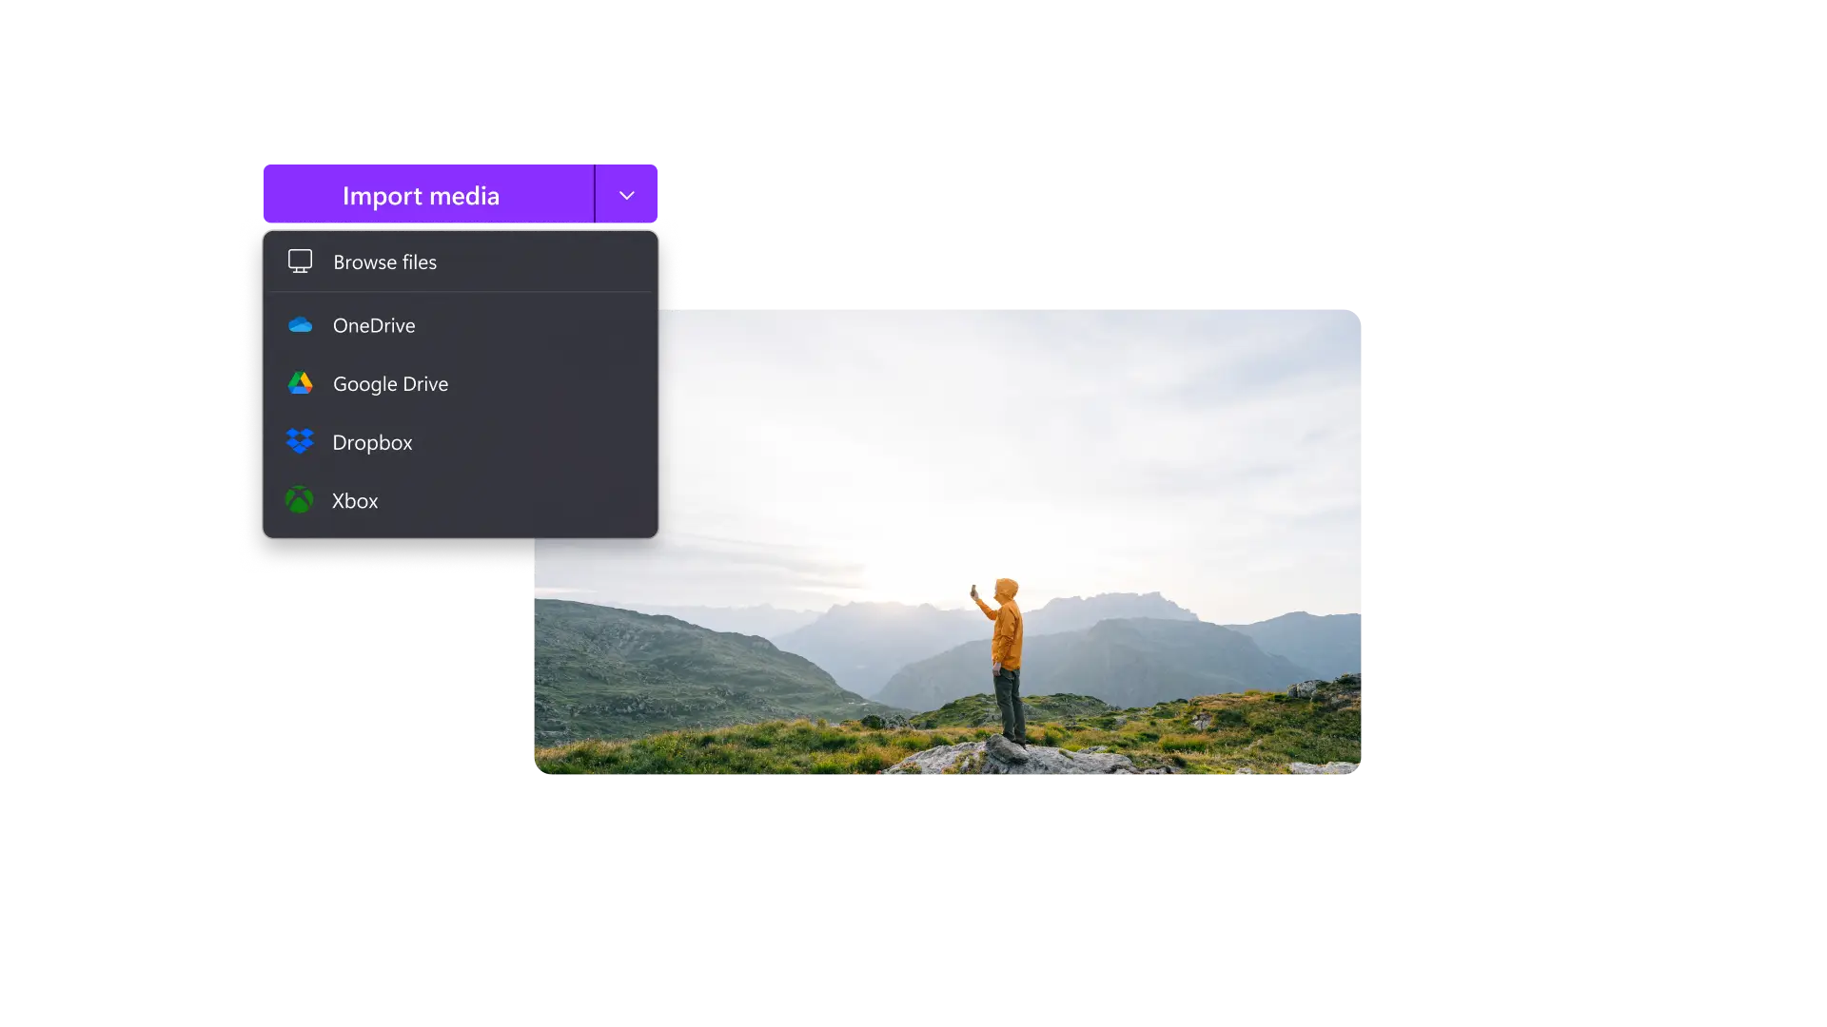Viewport: 1827px width, 1027px height.
Task: Click the monitor icon beside Browse files
Action: pos(300,262)
